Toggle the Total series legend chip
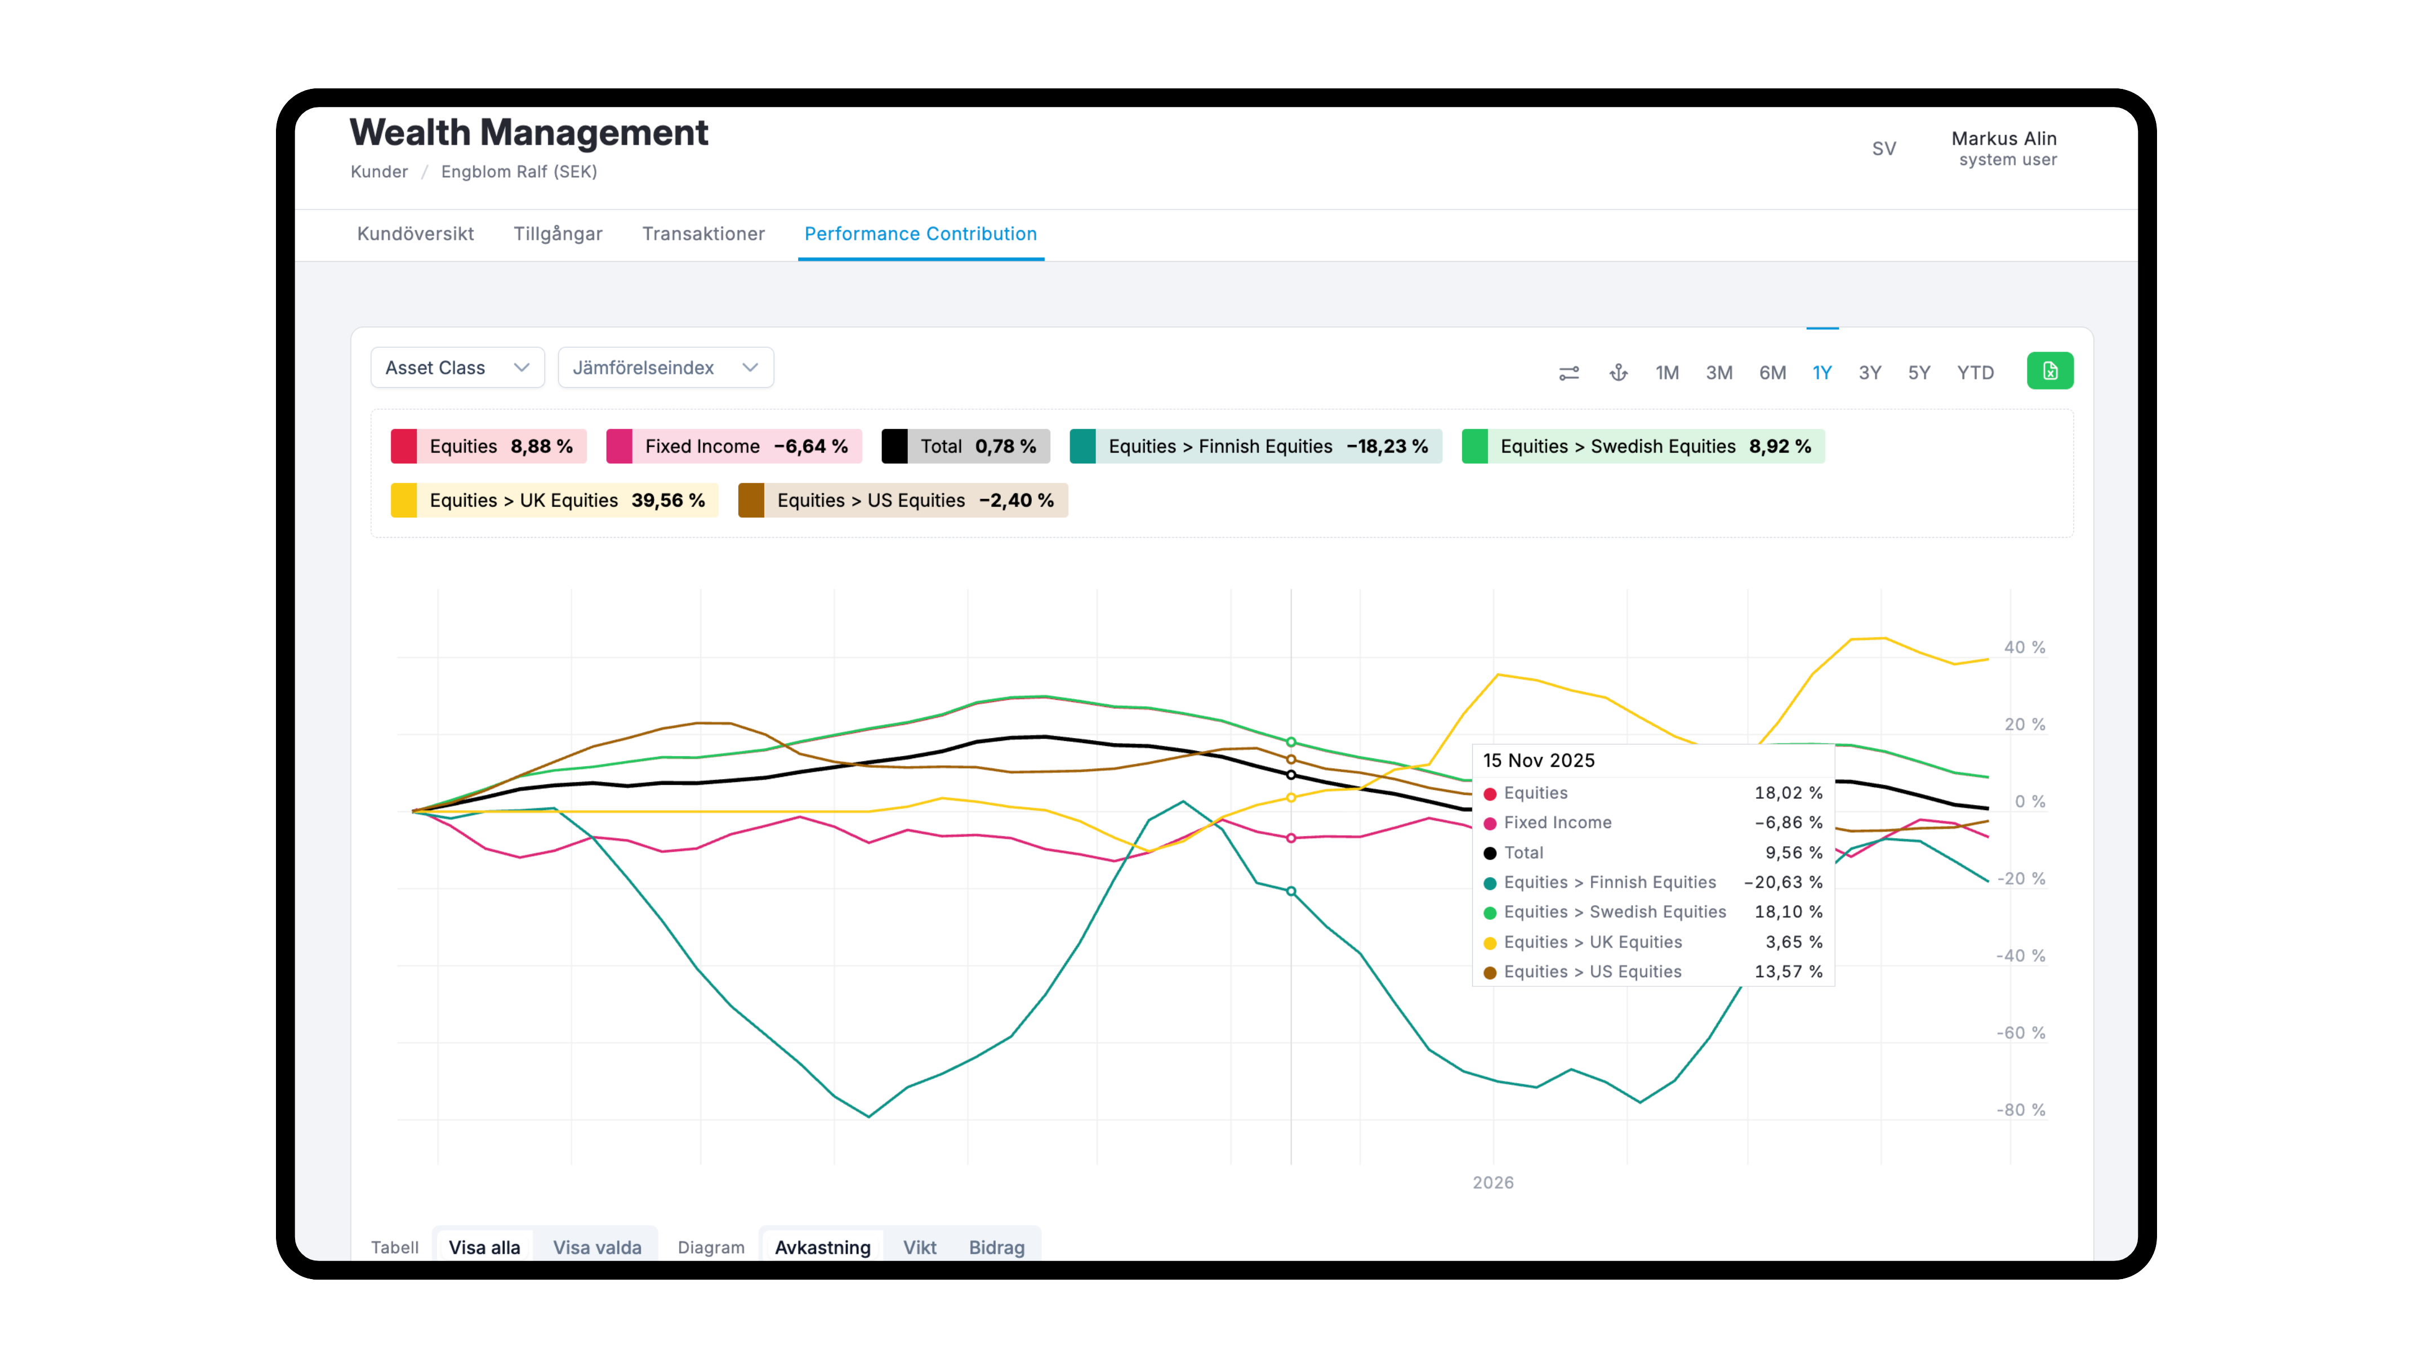 965,446
